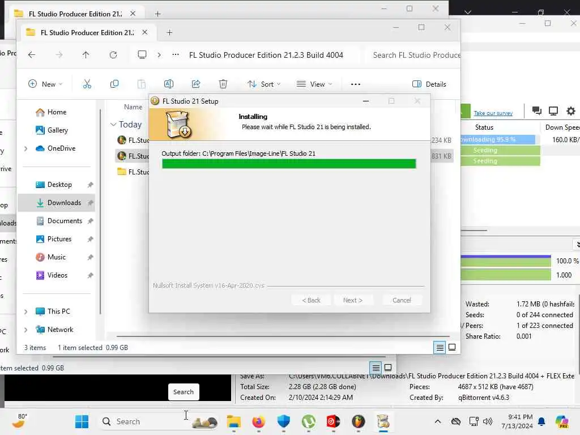
Task: Expand the OneDrive tree node
Action: [x=25, y=149]
